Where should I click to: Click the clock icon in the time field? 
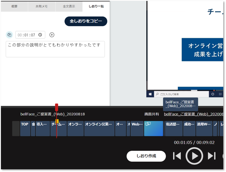40,35
